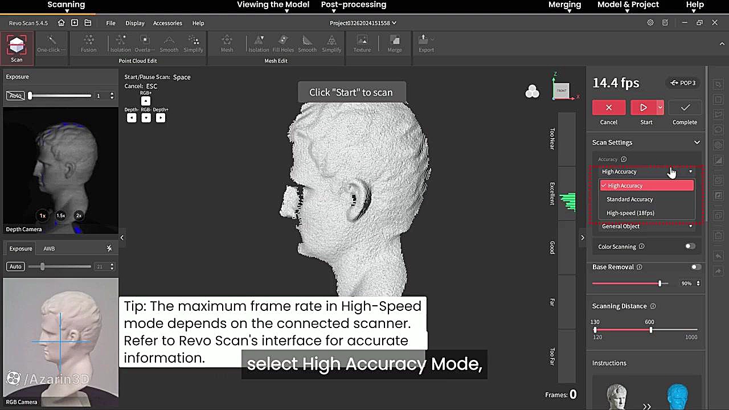Image resolution: width=729 pixels, height=410 pixels.
Task: Click the Complete button
Action: (x=685, y=108)
